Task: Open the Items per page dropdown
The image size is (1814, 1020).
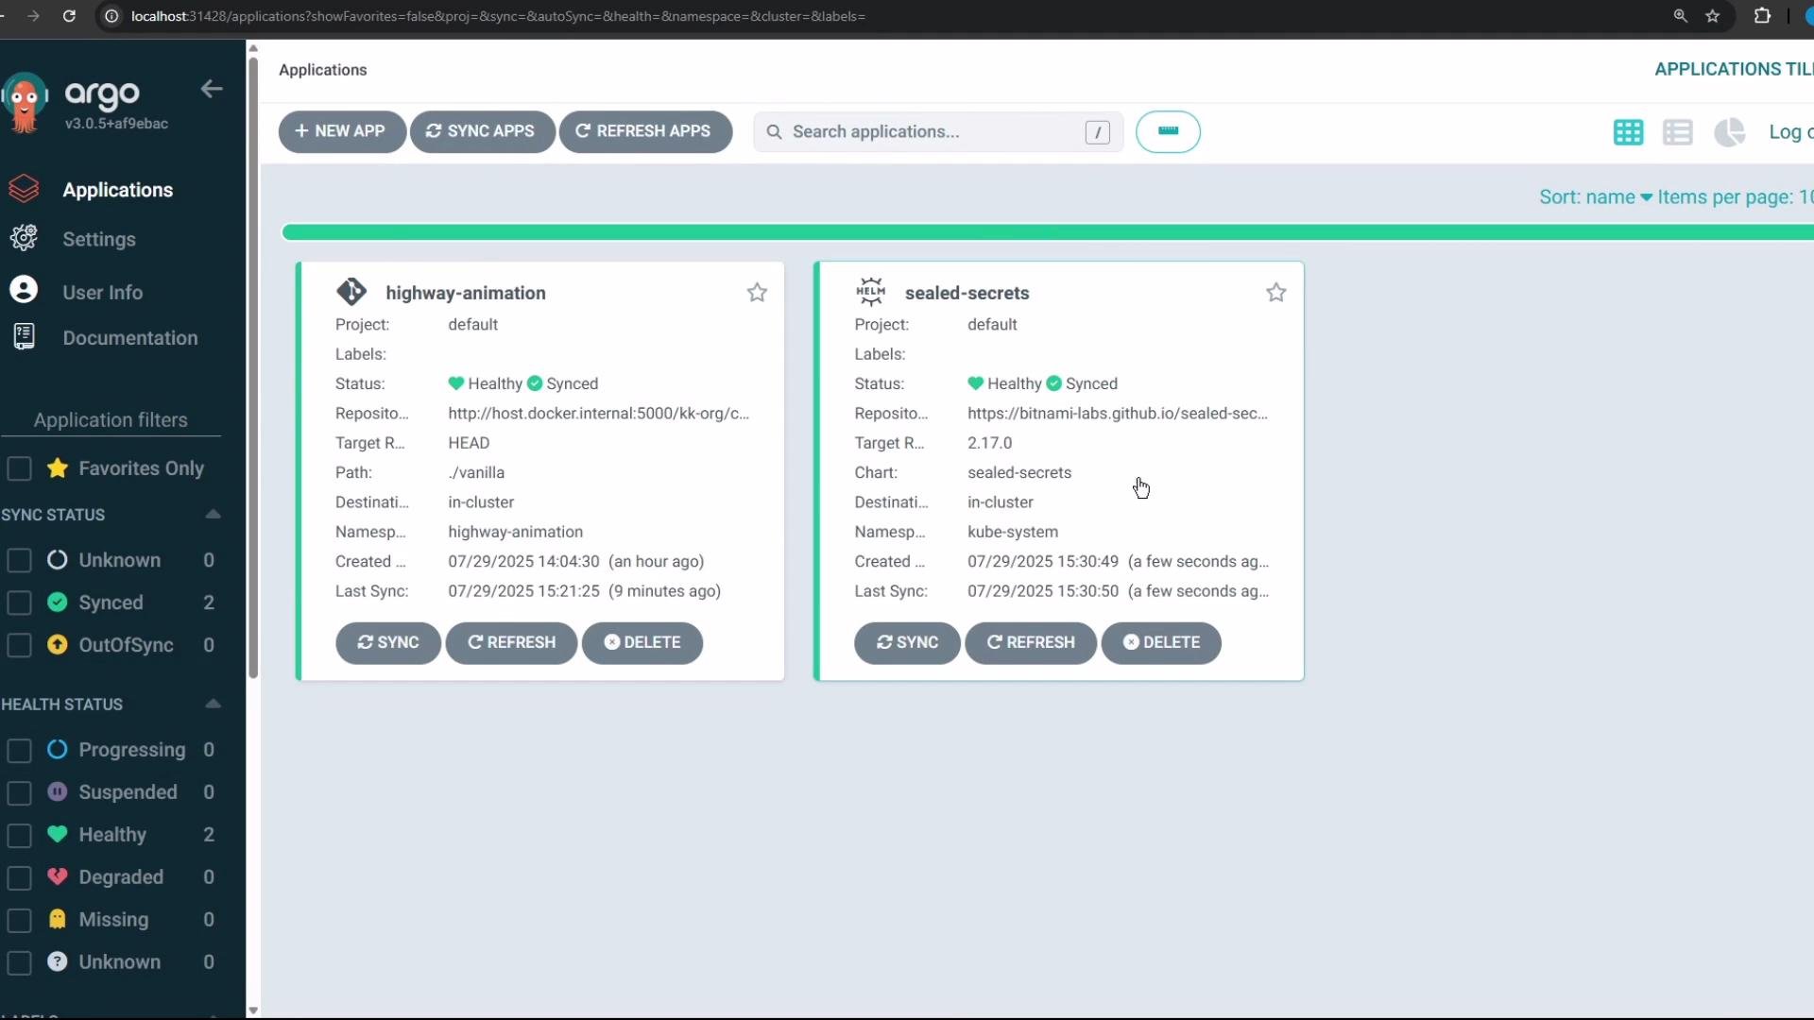Action: pyautogui.click(x=1735, y=197)
